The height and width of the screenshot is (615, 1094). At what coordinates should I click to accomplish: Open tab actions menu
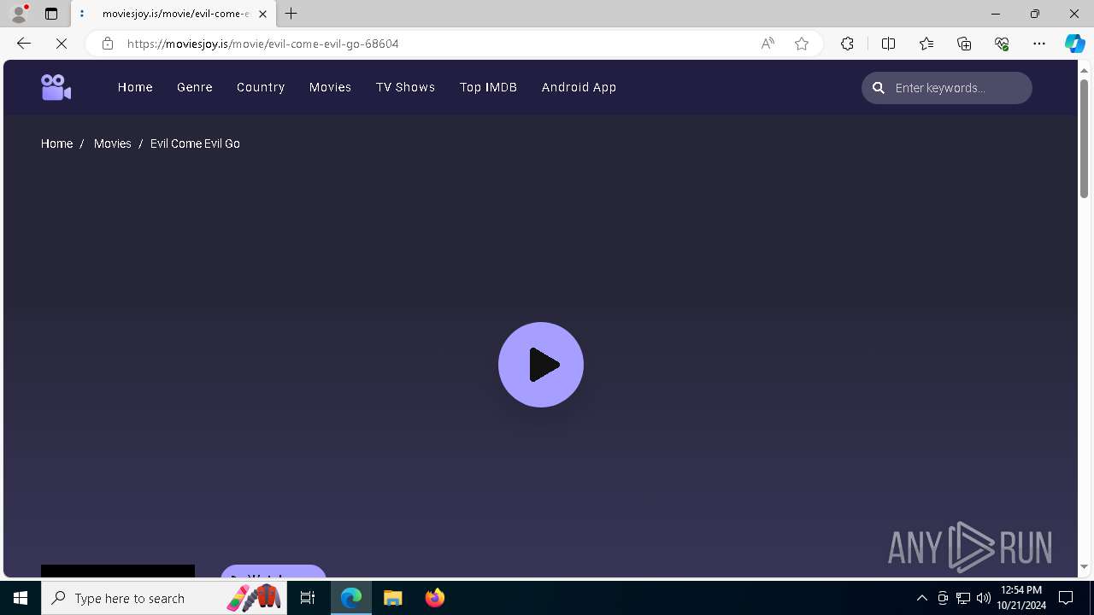coord(51,14)
